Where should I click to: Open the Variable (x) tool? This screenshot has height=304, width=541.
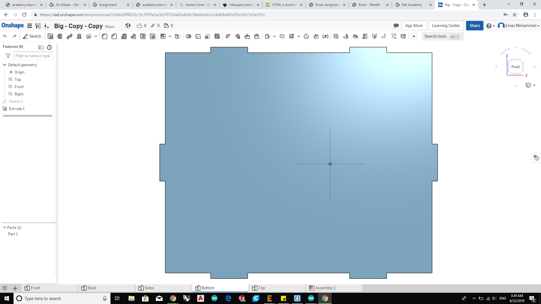tap(325, 36)
